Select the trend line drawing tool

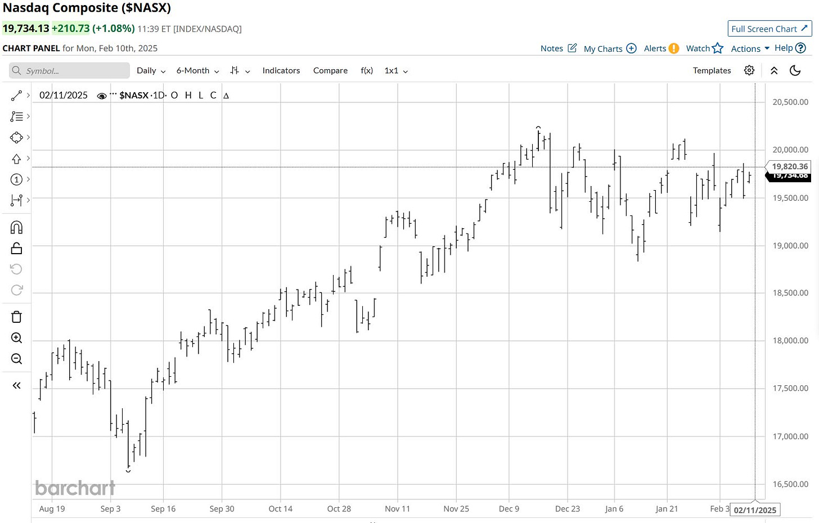(16, 96)
